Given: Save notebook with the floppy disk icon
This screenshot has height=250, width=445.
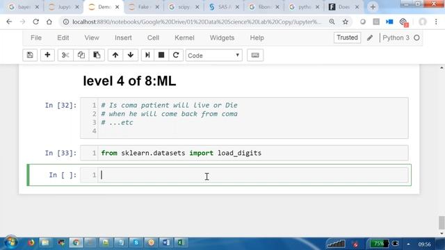Looking at the screenshot, I should click(30, 55).
